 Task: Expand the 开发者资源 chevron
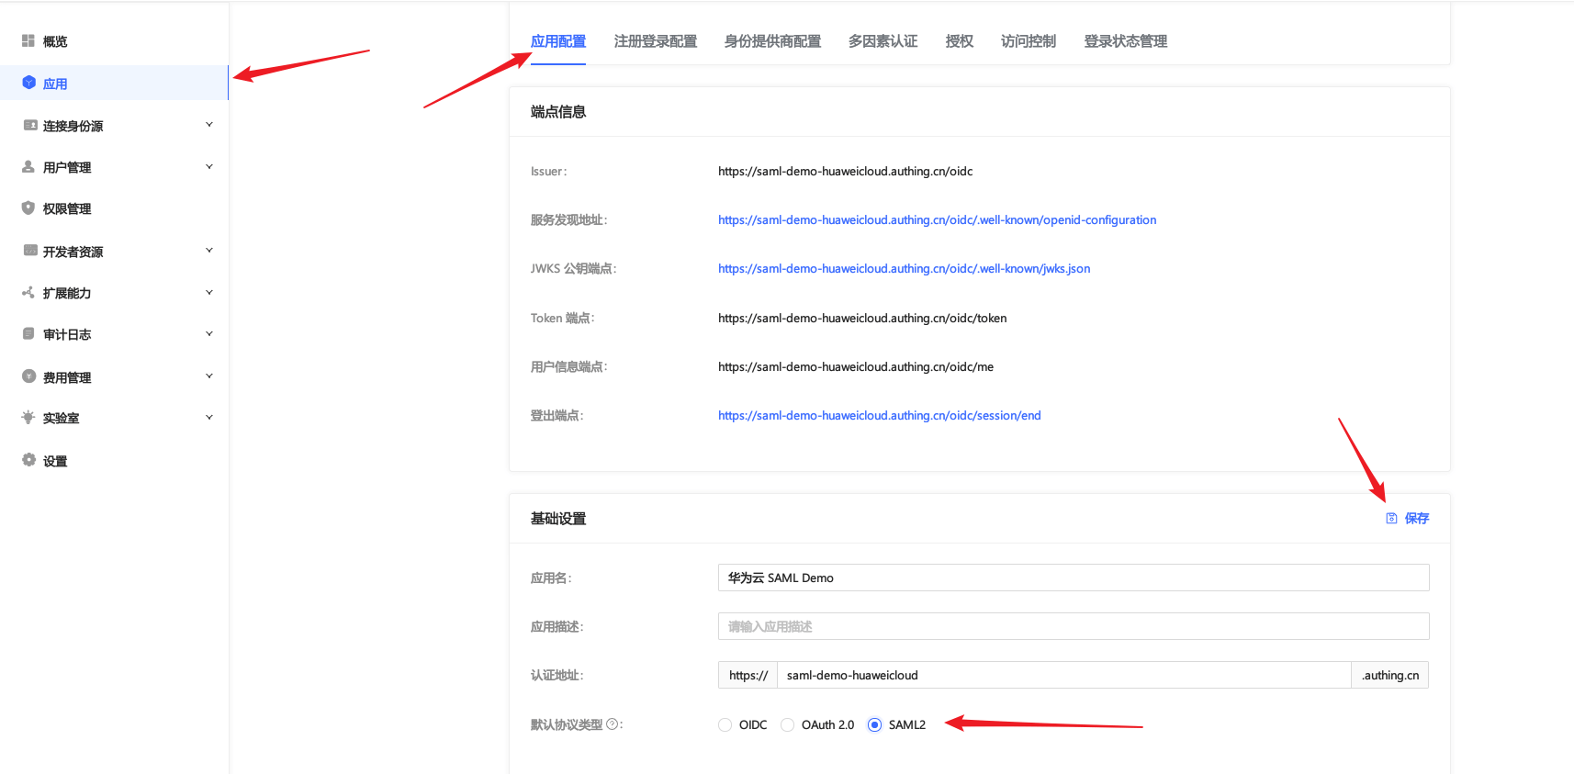209,251
